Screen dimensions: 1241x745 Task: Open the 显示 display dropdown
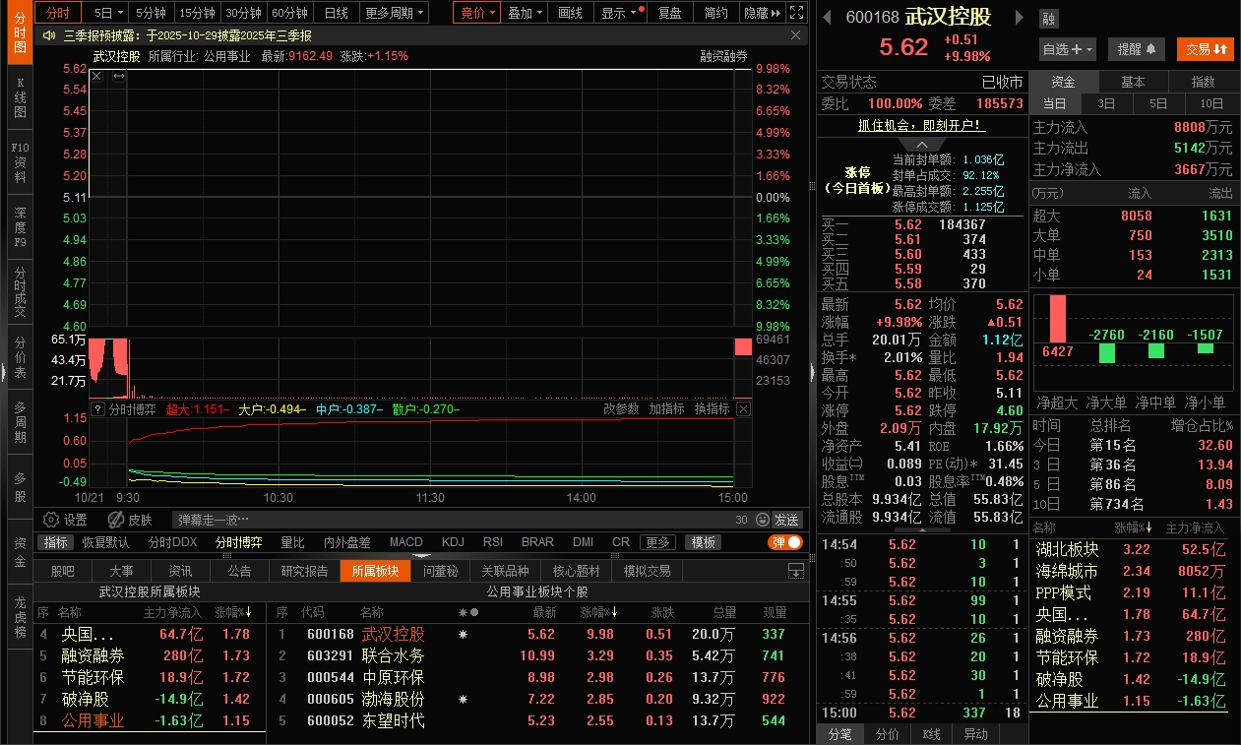coord(622,13)
